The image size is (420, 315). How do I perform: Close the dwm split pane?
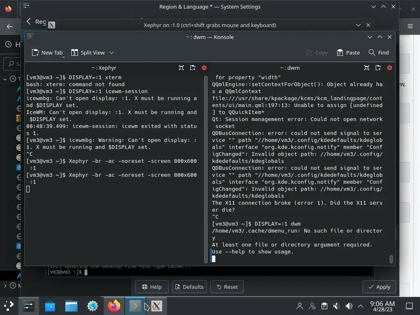coord(390,68)
